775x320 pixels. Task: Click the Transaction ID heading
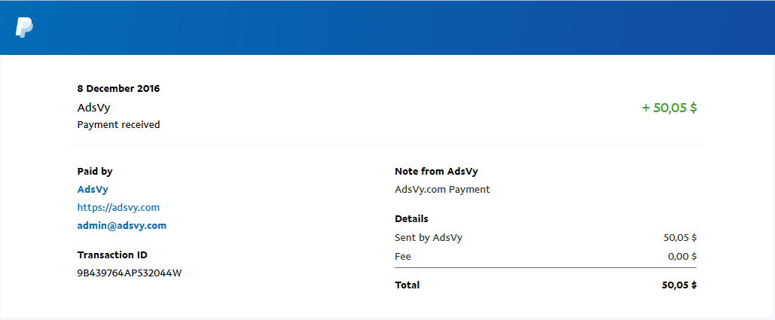pyautogui.click(x=112, y=254)
